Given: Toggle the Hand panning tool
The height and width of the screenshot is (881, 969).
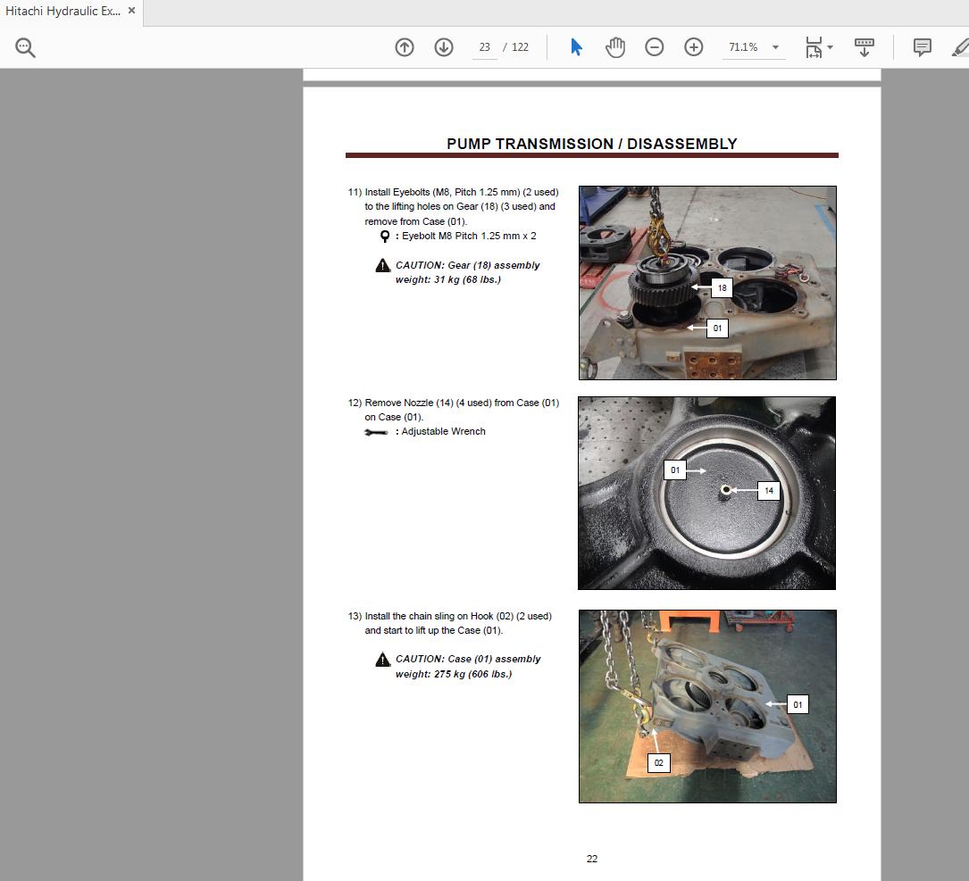Looking at the screenshot, I should click(615, 46).
